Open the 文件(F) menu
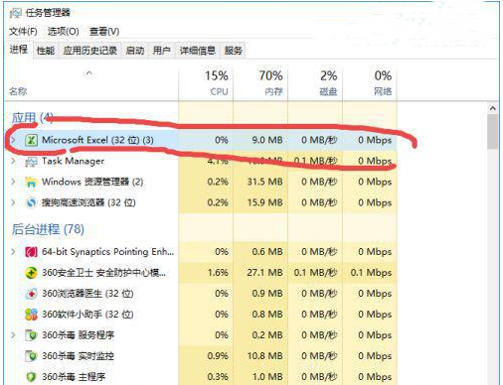The width and height of the screenshot is (503, 385). pyautogui.click(x=23, y=32)
